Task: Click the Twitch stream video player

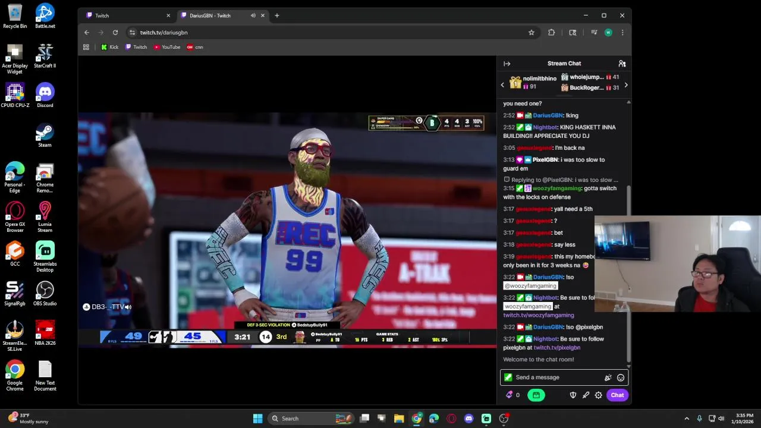Action: click(x=287, y=230)
